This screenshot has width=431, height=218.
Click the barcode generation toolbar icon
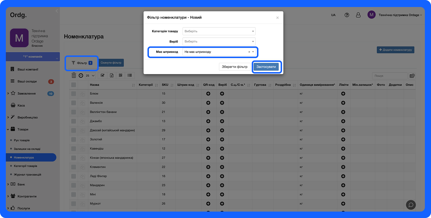(129, 75)
